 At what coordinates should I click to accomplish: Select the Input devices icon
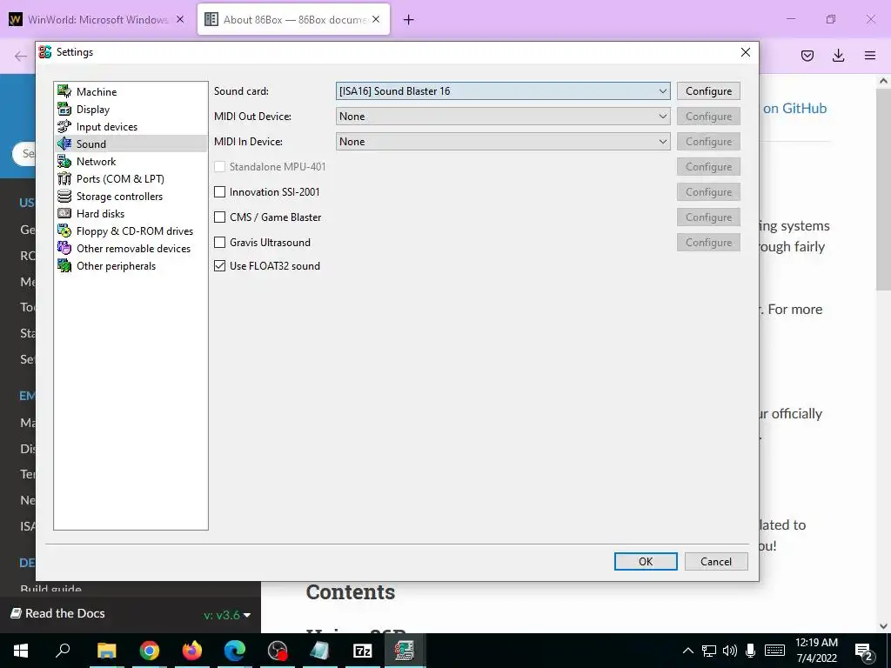pos(64,127)
